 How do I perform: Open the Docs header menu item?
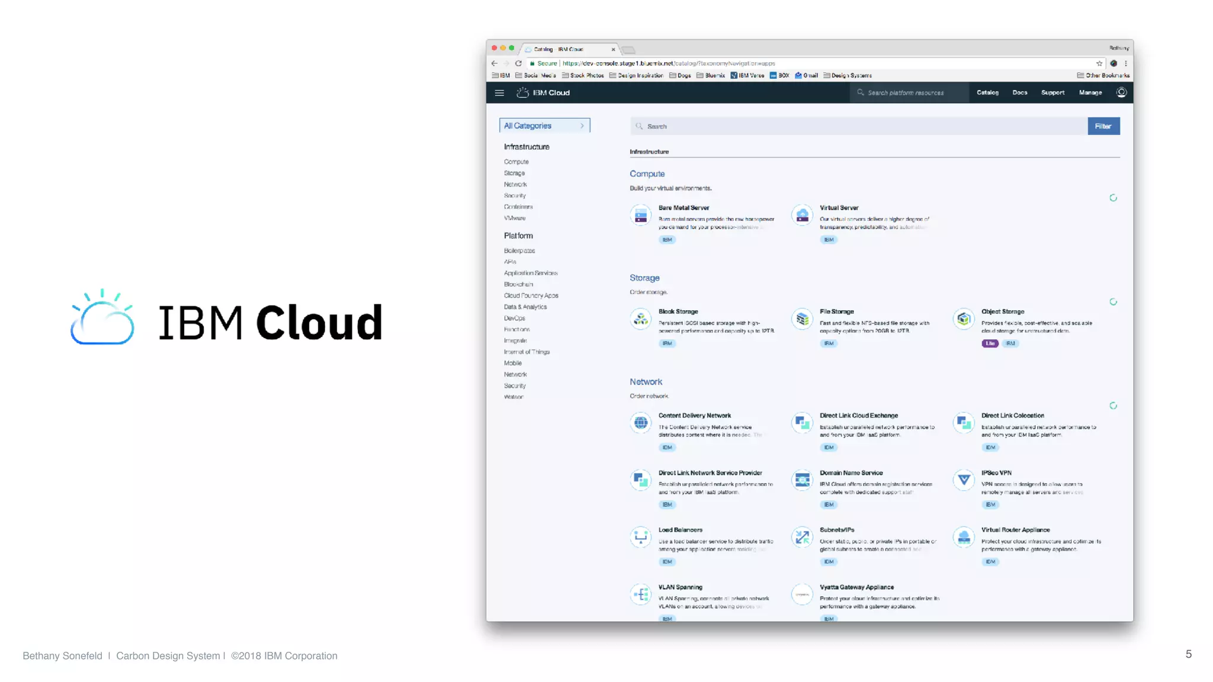coord(1019,93)
